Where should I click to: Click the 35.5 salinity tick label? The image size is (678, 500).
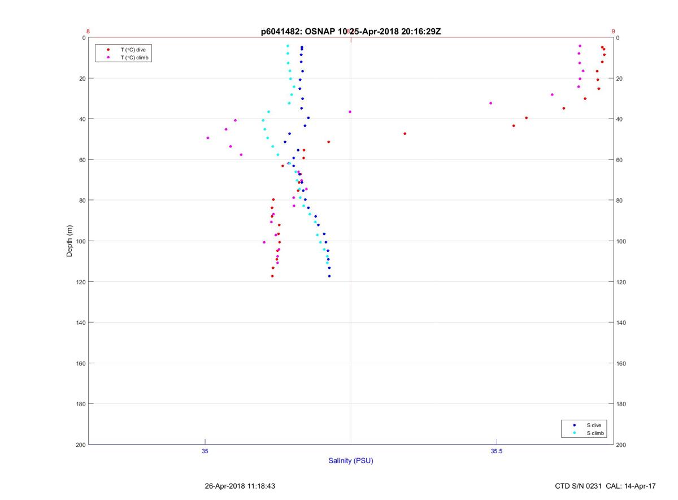click(x=497, y=451)
